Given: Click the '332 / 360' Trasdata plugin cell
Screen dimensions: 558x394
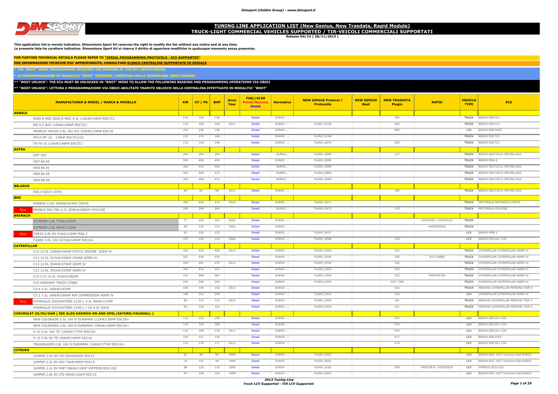Looking at the screenshot, I should pos(397,282).
